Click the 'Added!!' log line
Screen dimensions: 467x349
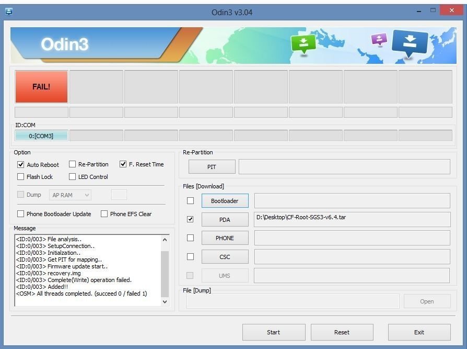(42, 287)
